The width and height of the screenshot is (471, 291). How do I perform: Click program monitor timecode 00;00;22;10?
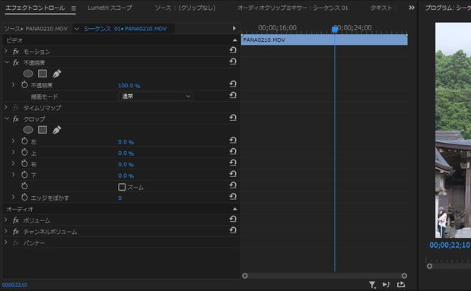click(x=450, y=245)
